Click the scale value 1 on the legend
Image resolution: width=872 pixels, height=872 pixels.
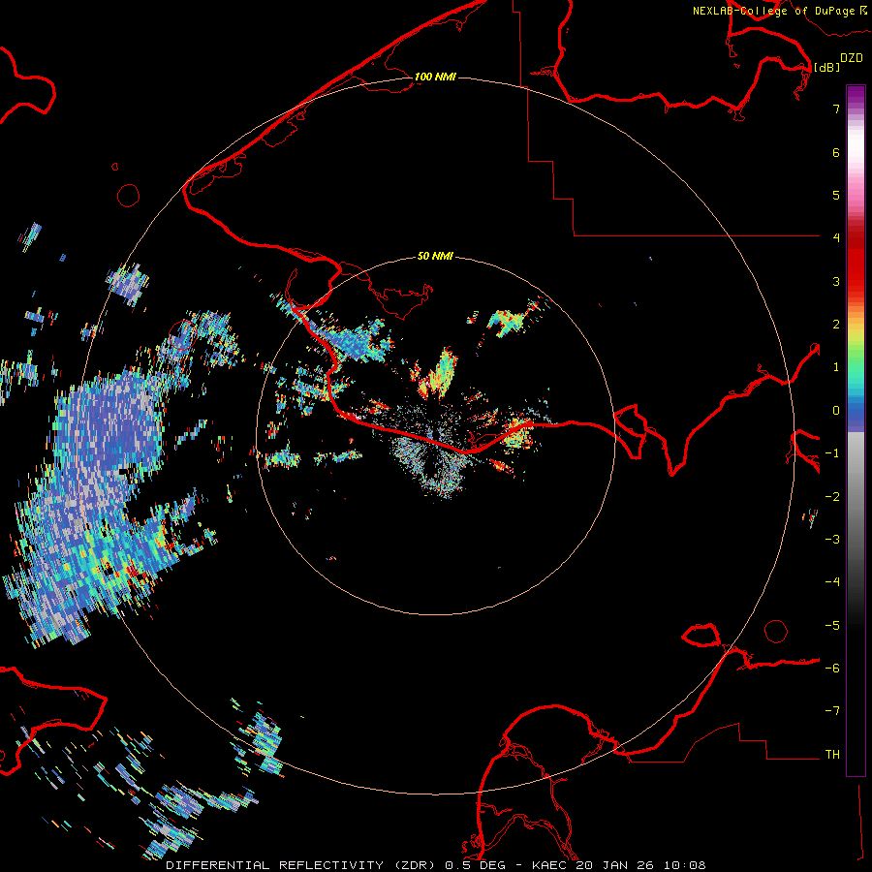click(x=836, y=367)
